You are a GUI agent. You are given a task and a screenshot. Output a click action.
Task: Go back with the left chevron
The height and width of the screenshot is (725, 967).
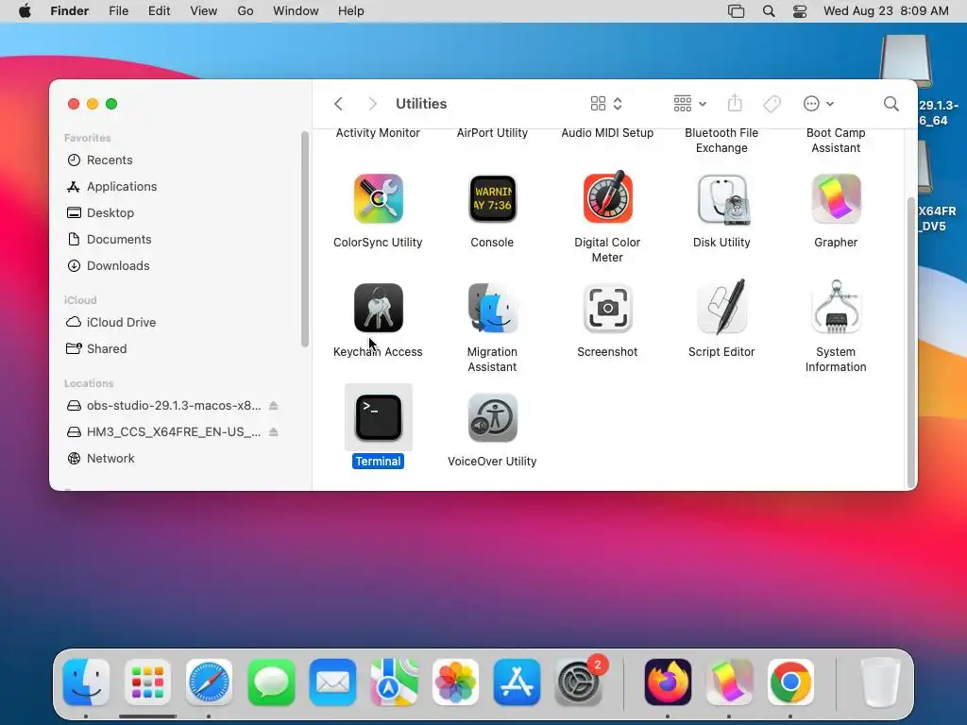point(338,104)
